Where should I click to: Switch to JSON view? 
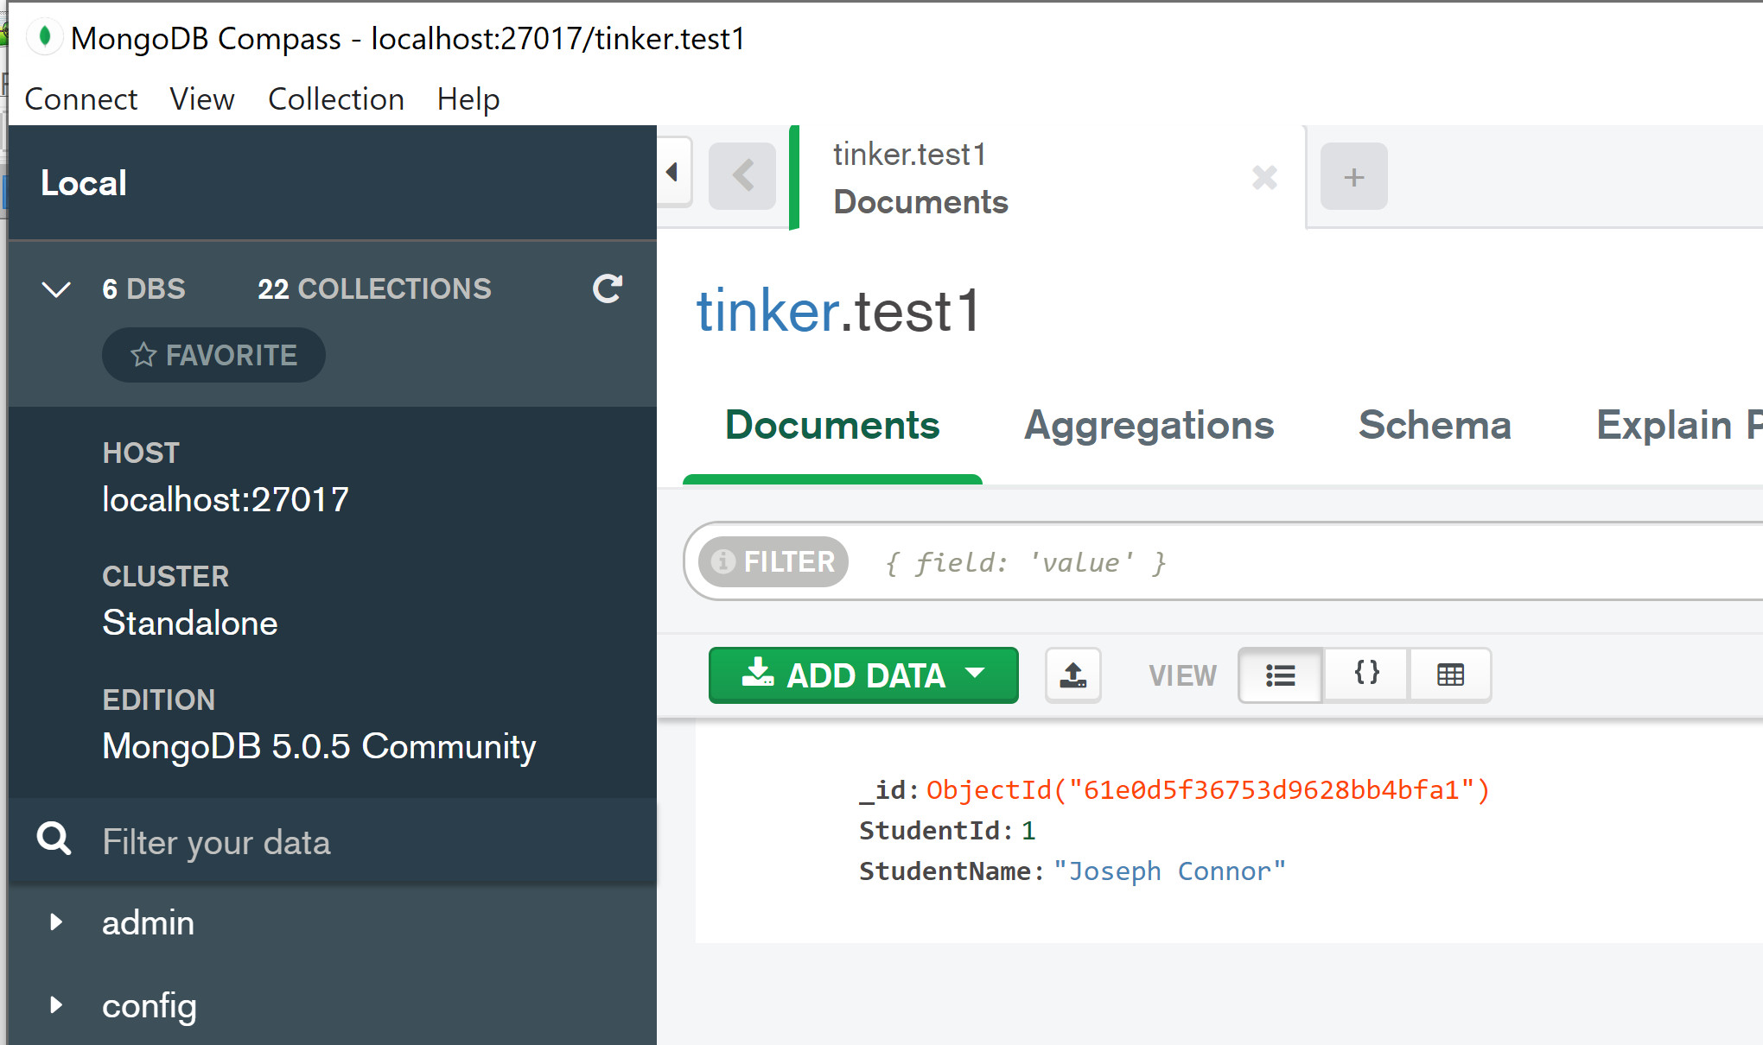[x=1366, y=674]
